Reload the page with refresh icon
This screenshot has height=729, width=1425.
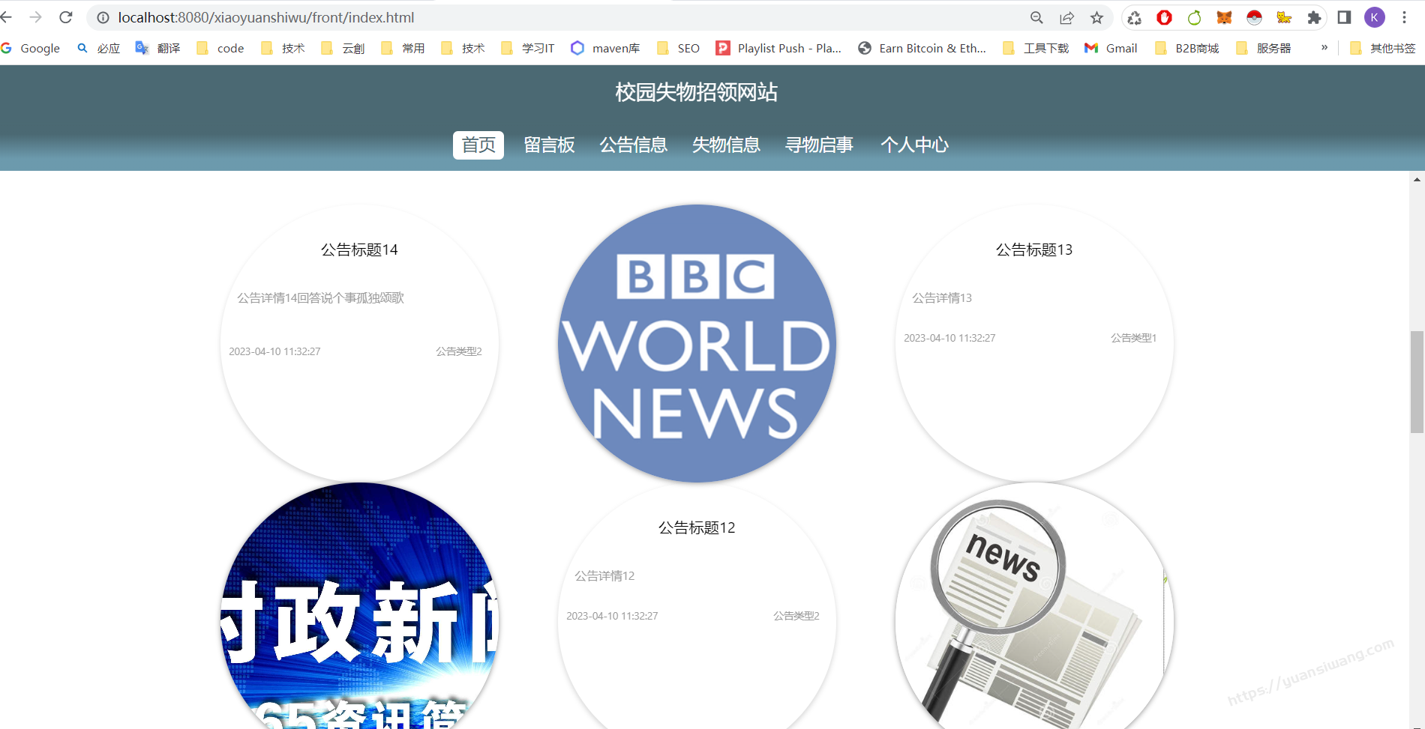pyautogui.click(x=66, y=17)
